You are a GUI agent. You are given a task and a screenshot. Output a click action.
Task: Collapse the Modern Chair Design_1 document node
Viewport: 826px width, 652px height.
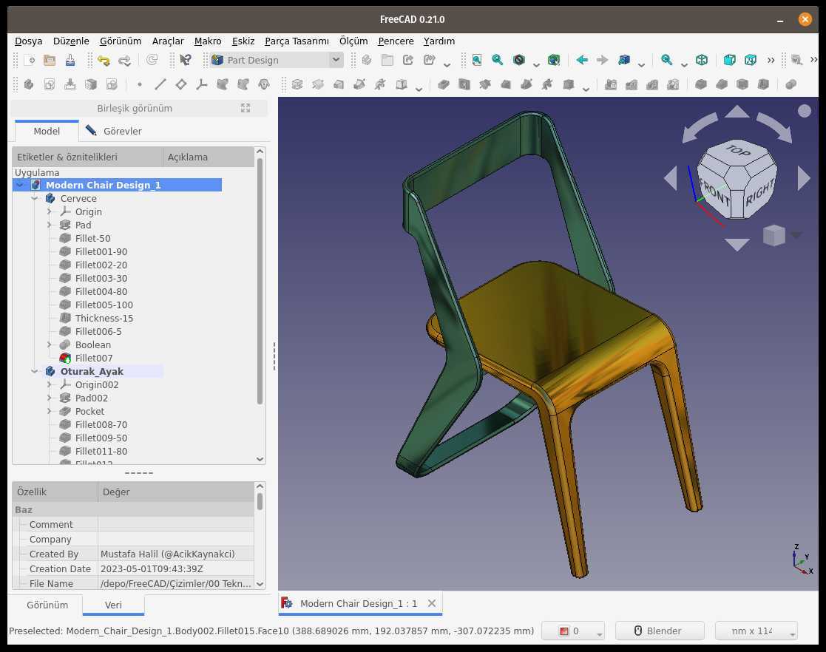click(20, 185)
